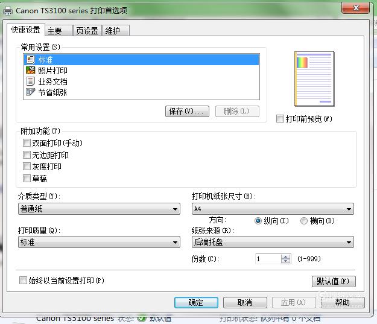Select the 照片打印 list entry text

click(x=52, y=71)
